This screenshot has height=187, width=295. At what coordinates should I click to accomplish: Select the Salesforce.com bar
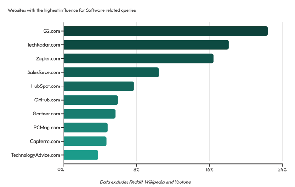tap(111, 72)
